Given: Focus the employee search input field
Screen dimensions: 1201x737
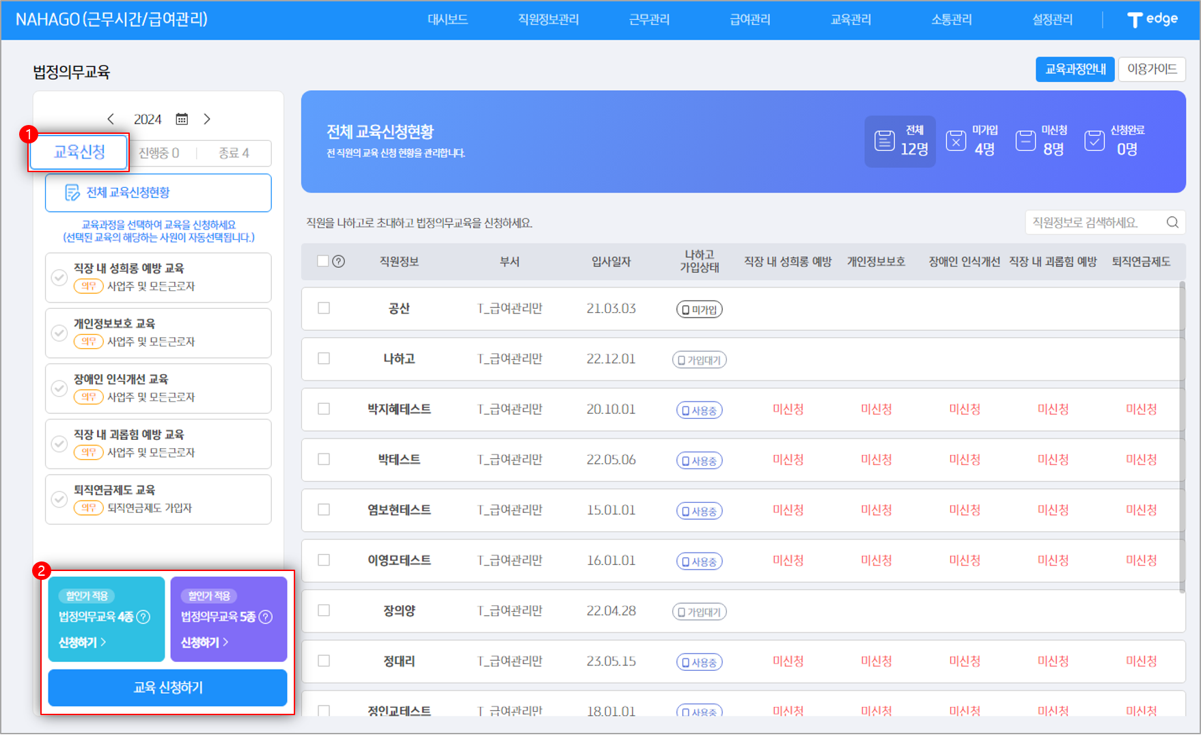Looking at the screenshot, I should 1093,222.
